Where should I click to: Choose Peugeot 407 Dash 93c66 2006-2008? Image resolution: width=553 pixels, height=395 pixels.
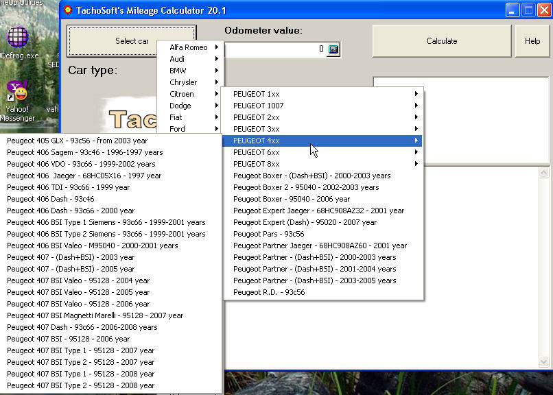point(110,326)
